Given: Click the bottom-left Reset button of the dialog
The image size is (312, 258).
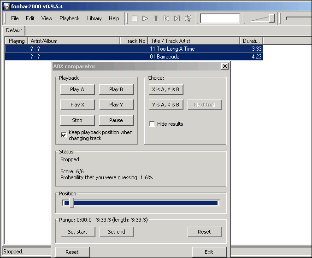Looking at the screenshot, I should tap(72, 252).
